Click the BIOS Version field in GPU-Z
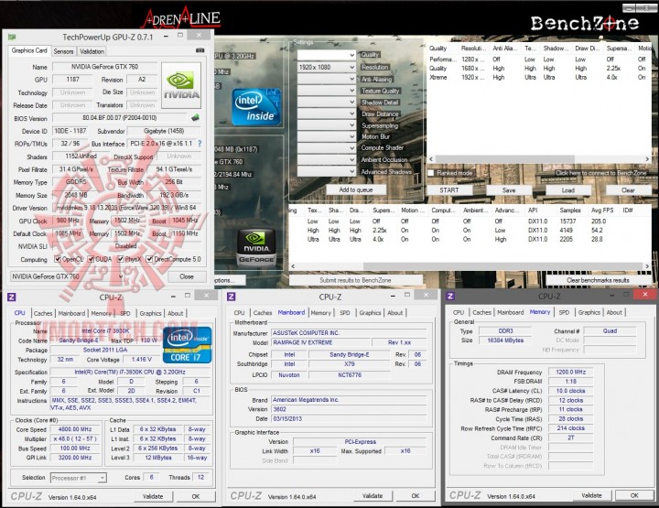Viewport: 659px width, 508px height. point(120,118)
